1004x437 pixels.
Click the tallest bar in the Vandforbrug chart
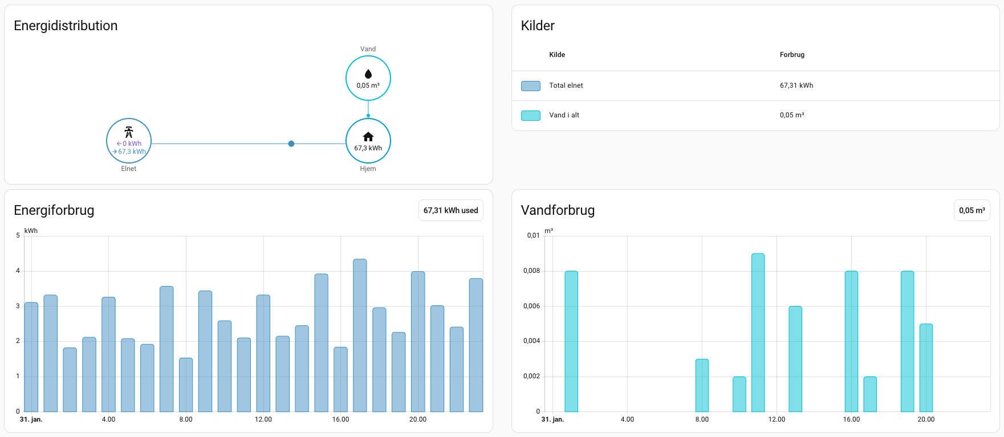[758, 333]
